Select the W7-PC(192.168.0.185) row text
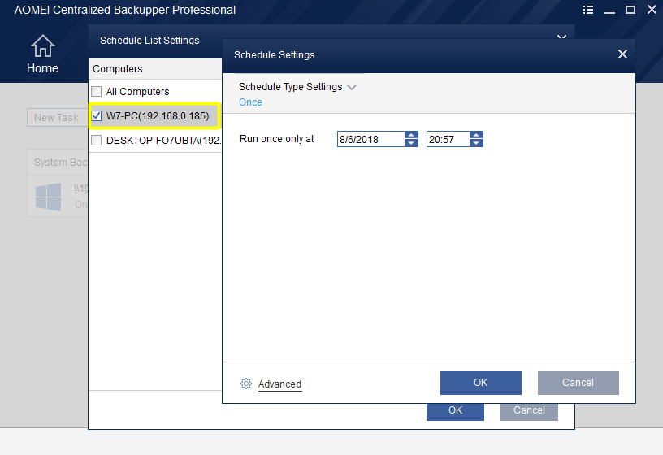The width and height of the screenshot is (663, 455). tap(158, 116)
